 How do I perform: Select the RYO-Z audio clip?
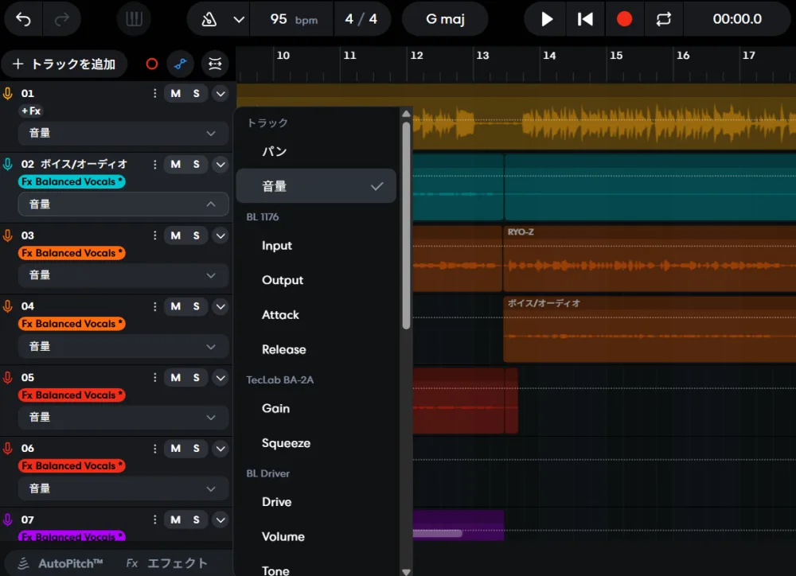(x=650, y=259)
